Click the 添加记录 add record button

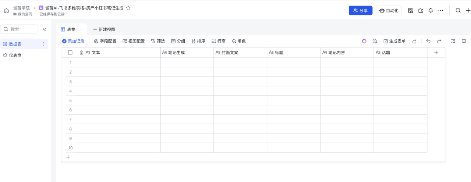(73, 42)
